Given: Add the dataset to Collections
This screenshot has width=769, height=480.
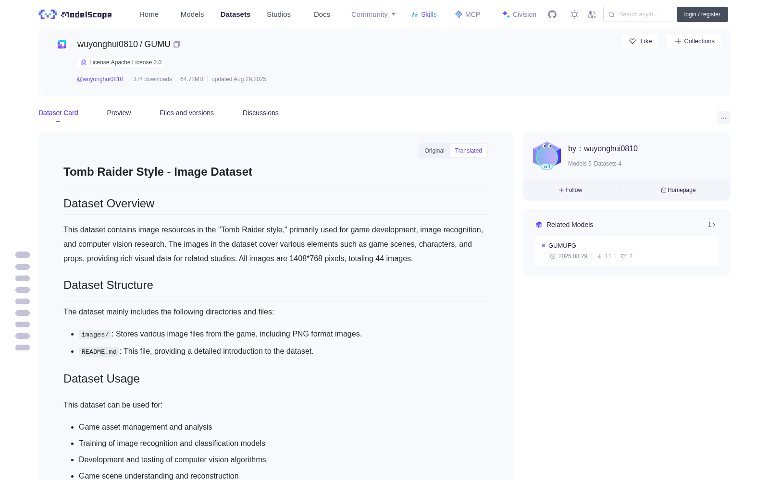Looking at the screenshot, I should pos(694,41).
